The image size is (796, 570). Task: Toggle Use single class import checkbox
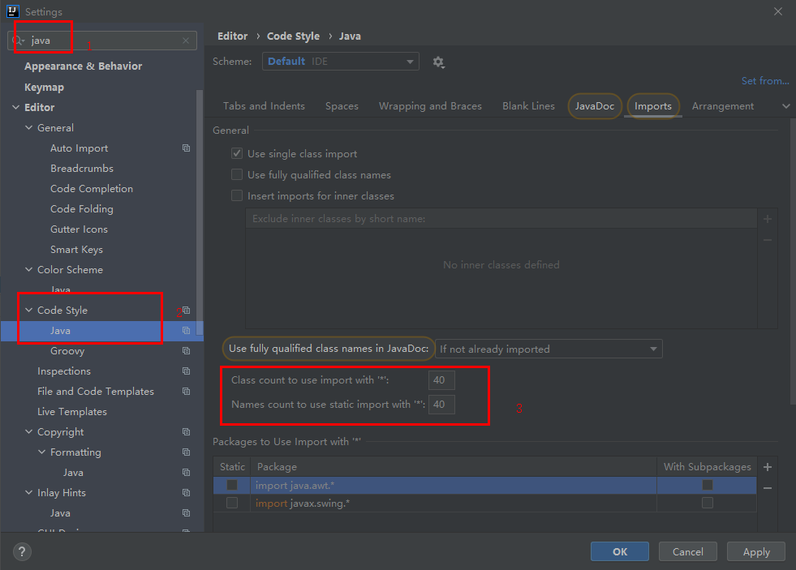[x=237, y=153]
